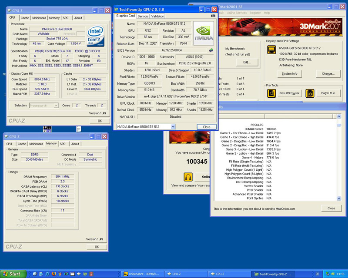Click the 3DMark Score value 100345 in results
The width and height of the screenshot is (348, 278).
271,129
